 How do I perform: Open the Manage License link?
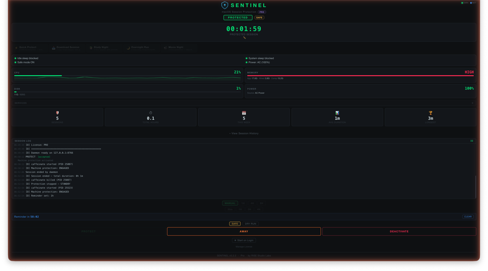click(x=244, y=247)
